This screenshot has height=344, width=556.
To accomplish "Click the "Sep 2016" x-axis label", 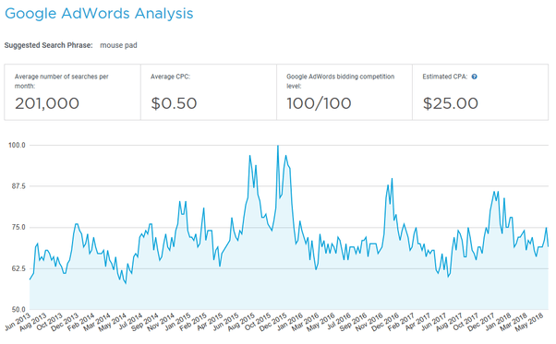I will [353, 322].
